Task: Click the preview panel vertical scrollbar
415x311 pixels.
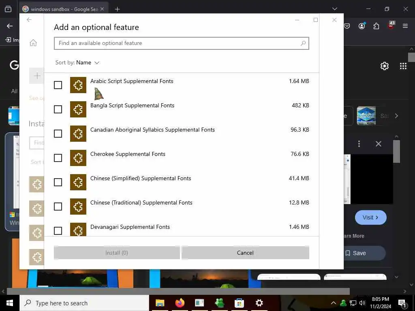Action: click(x=396, y=151)
